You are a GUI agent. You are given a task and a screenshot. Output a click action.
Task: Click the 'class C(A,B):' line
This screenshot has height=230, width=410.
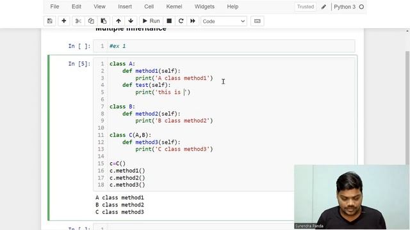pyautogui.click(x=131, y=135)
